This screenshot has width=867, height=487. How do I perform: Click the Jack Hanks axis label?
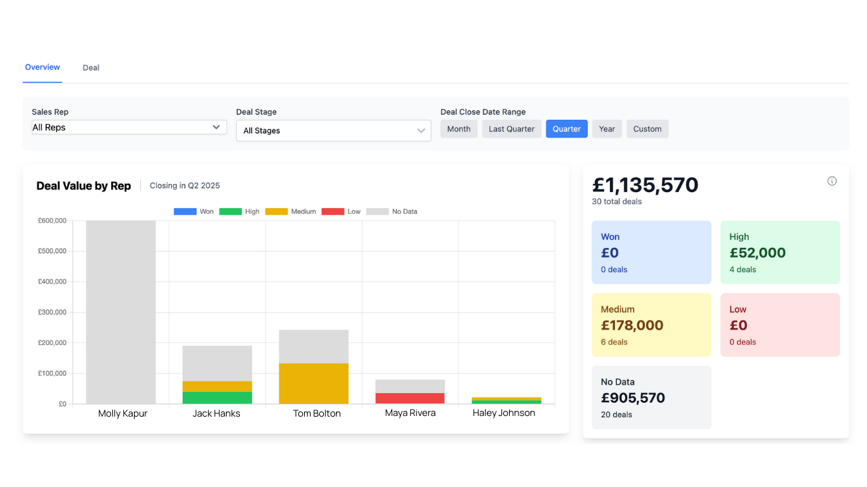[216, 413]
